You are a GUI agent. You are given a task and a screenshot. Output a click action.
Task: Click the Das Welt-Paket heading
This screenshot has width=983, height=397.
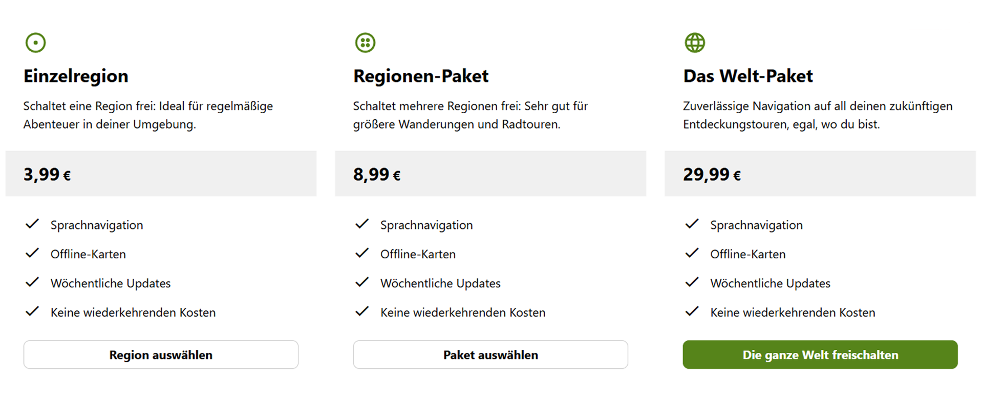tap(748, 76)
